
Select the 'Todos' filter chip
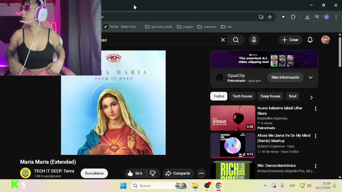219,96
